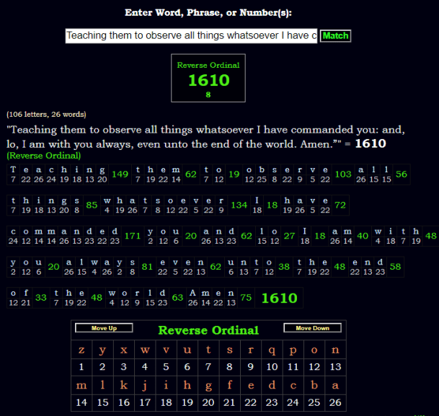The width and height of the screenshot is (439, 416).
Task: Click the green (Reverse Ordinal) label under the phrase
Action: [43, 155]
